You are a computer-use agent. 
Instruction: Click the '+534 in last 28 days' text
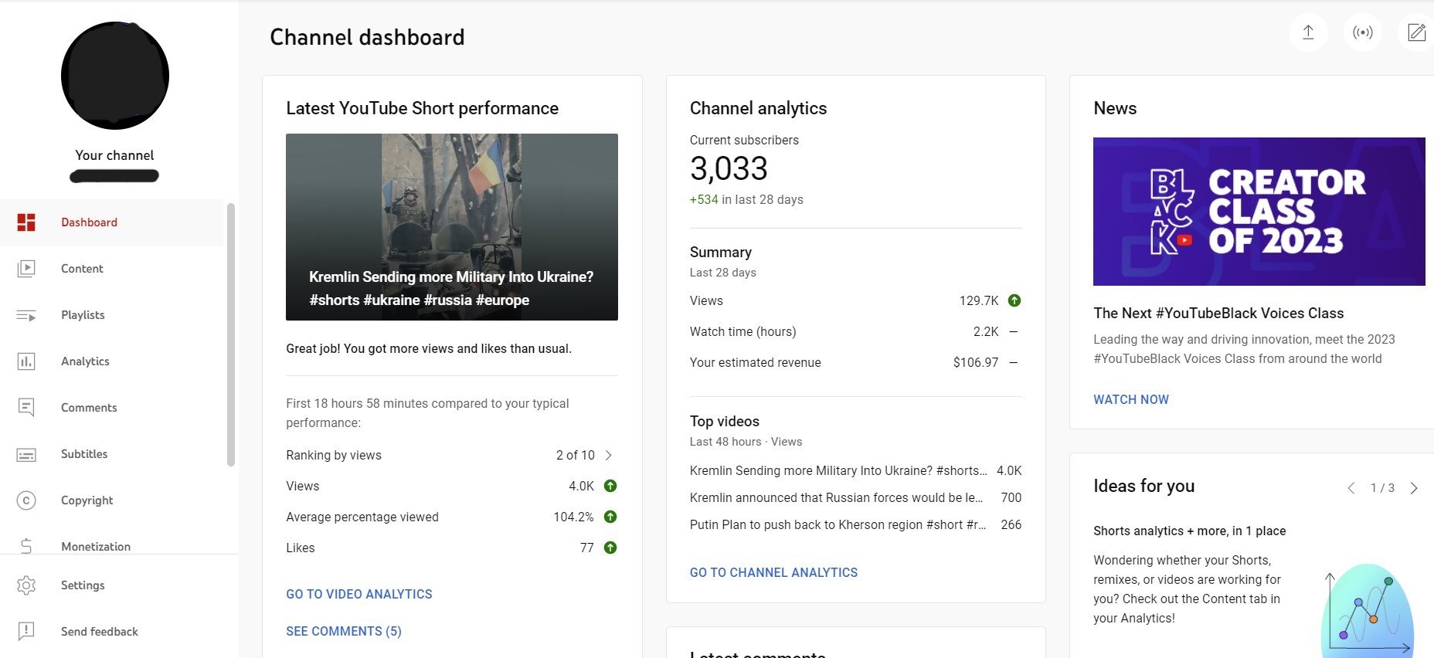[x=746, y=199]
